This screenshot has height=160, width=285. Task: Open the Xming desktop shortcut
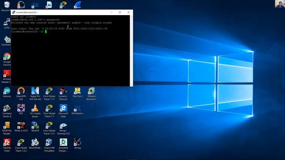point(77,144)
